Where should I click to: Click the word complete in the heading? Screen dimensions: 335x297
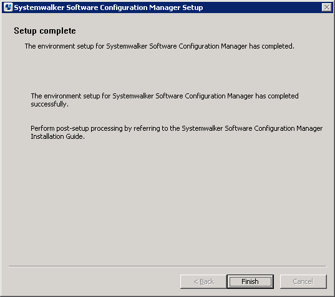coord(57,31)
